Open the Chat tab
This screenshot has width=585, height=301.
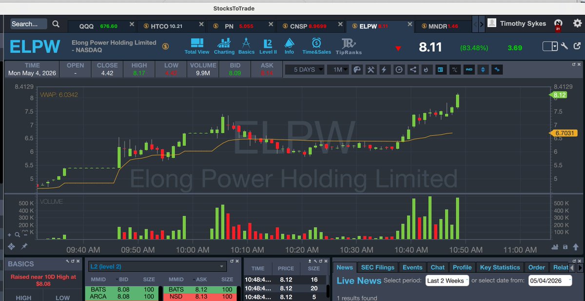[x=438, y=267]
